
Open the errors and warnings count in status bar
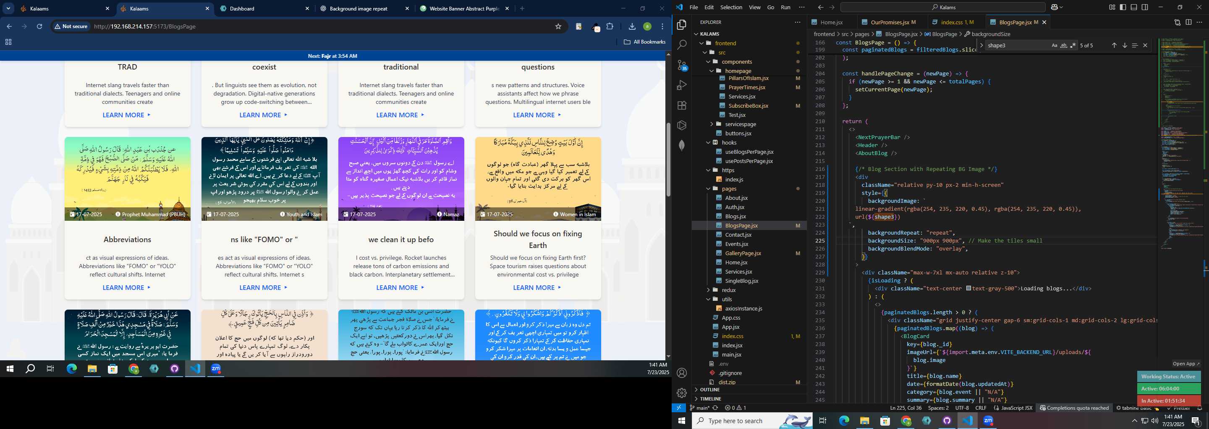pyautogui.click(x=735, y=408)
